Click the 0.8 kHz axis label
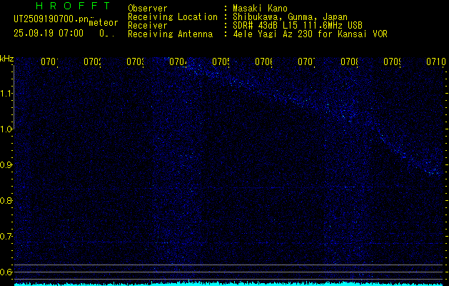 coord(6,200)
